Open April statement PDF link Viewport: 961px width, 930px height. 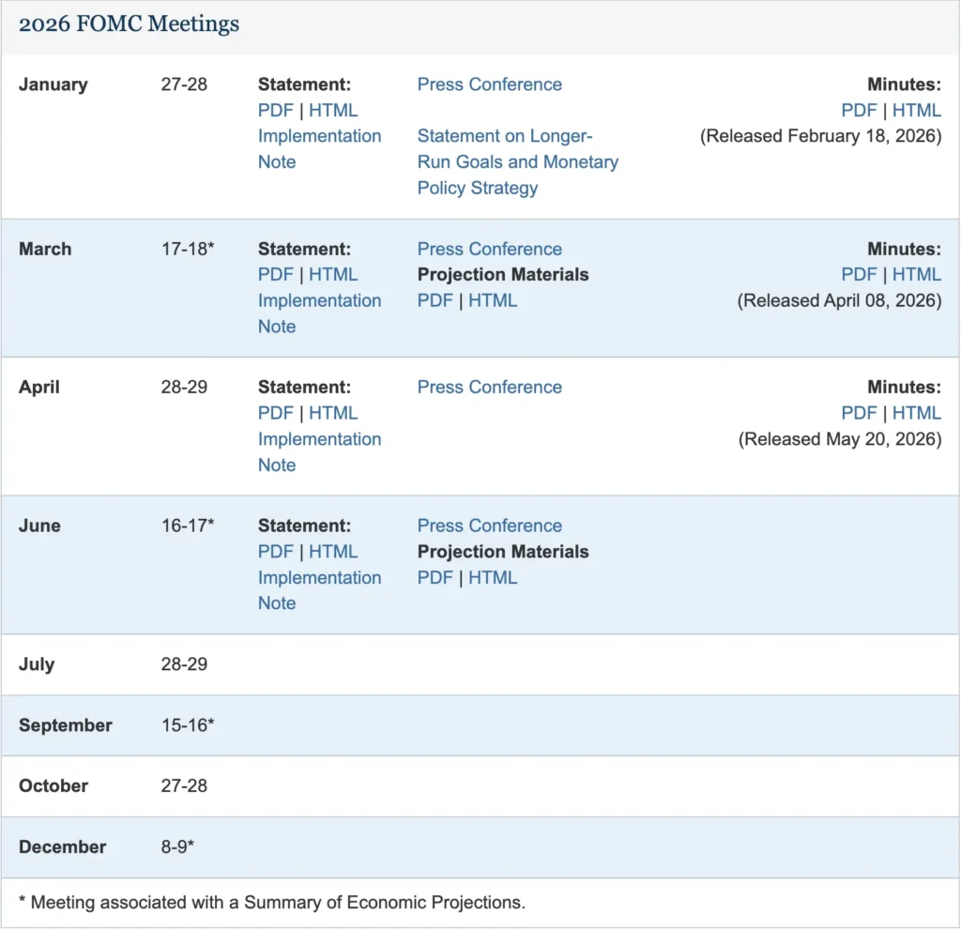click(x=275, y=413)
